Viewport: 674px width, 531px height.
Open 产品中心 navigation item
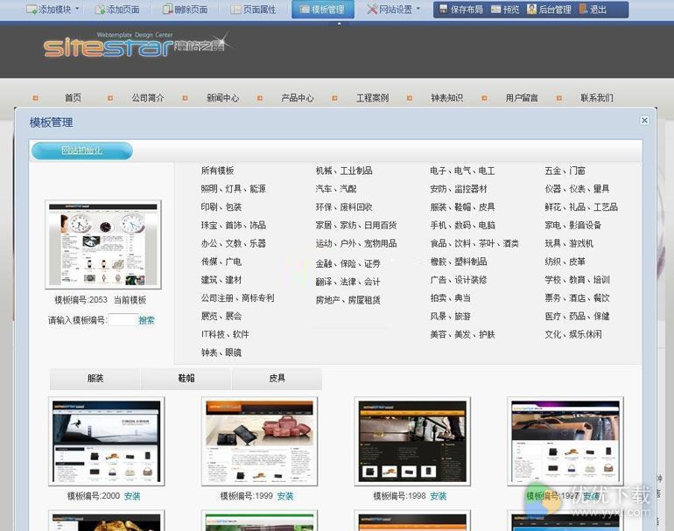tap(298, 98)
